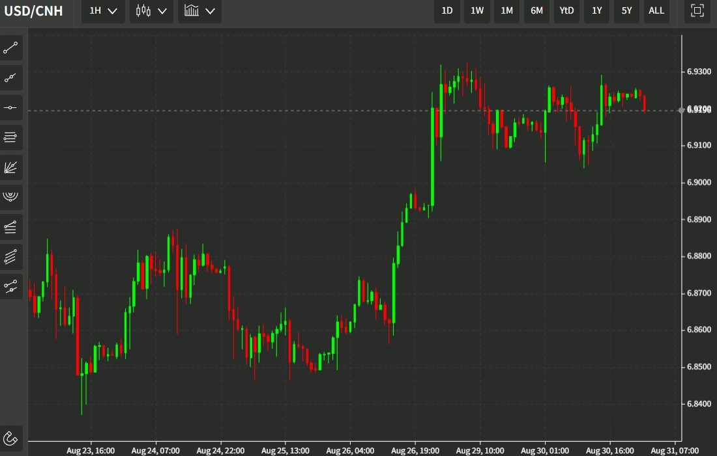Set chart range to 5Y
Screen dimensions: 717x456
(x=626, y=10)
